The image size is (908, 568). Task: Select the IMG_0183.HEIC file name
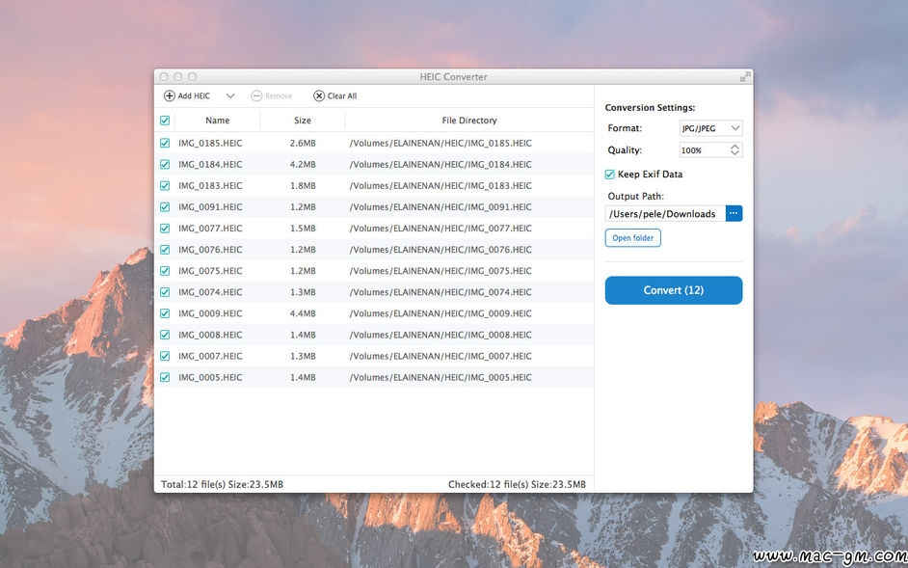click(210, 186)
